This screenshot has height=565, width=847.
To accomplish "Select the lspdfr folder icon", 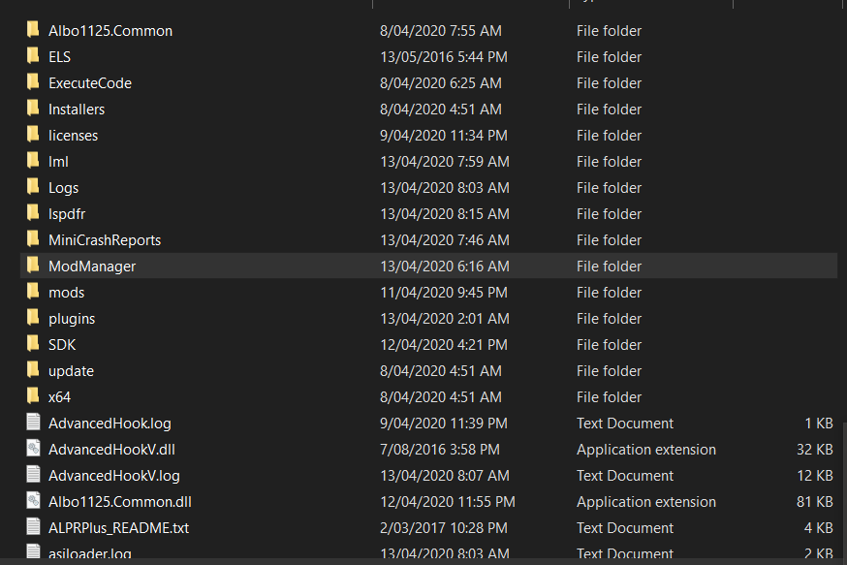I will click(x=33, y=213).
